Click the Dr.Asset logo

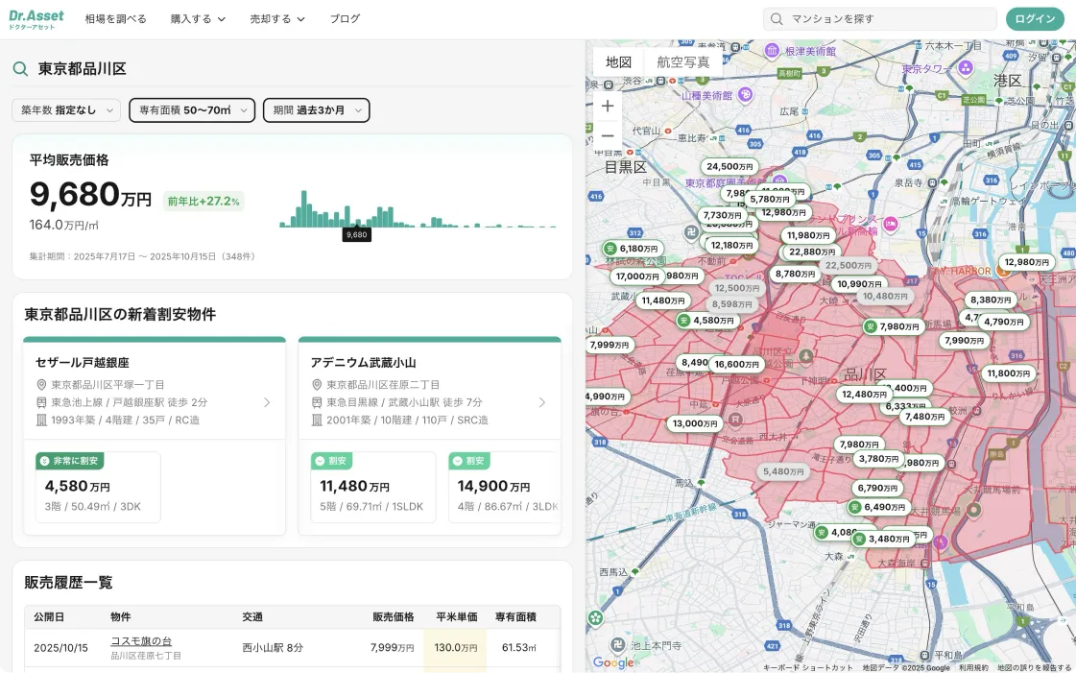point(36,19)
